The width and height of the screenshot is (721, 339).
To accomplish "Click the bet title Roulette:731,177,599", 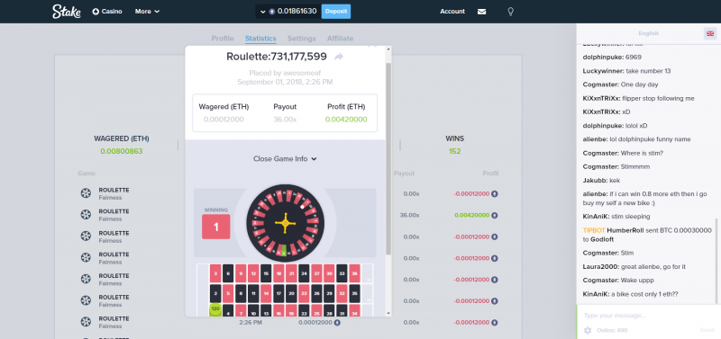I will click(277, 57).
